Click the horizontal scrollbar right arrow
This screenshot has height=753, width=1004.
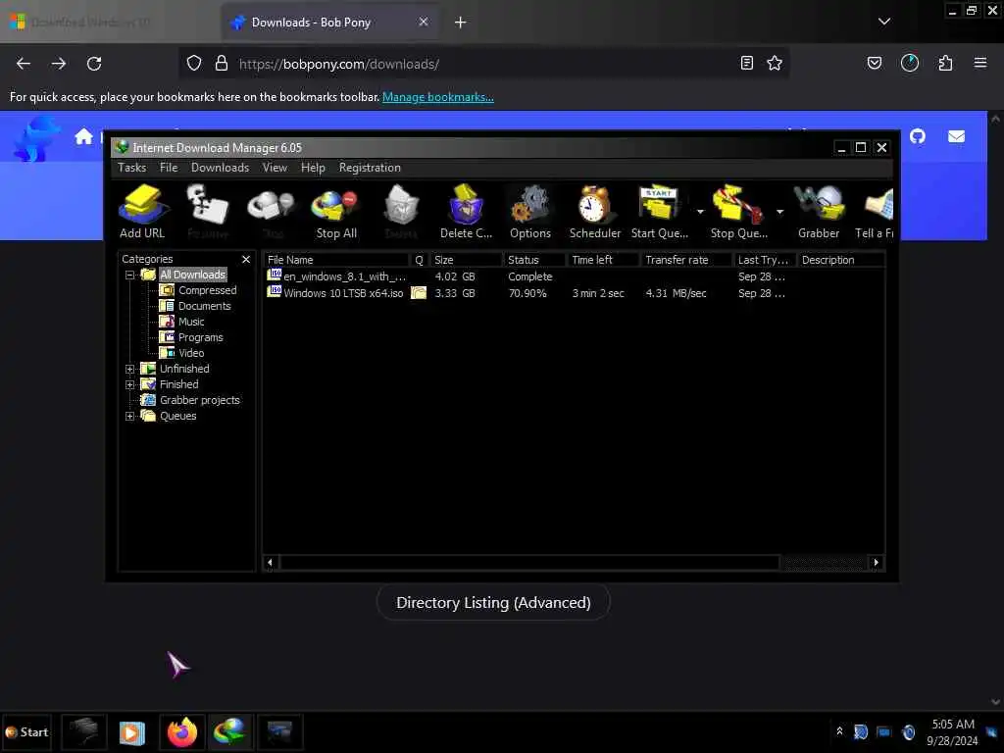876,562
